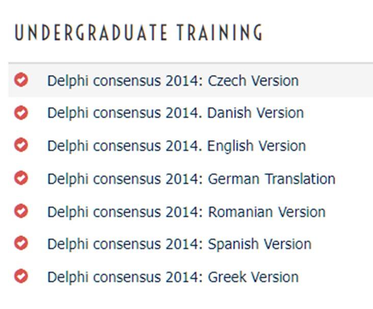Click the red check icon beside Romanian Version

pos(21,211)
